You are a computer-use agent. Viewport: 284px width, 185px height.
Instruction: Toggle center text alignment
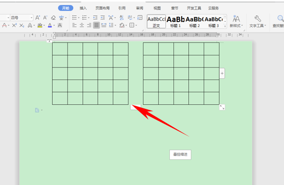tap(82, 25)
